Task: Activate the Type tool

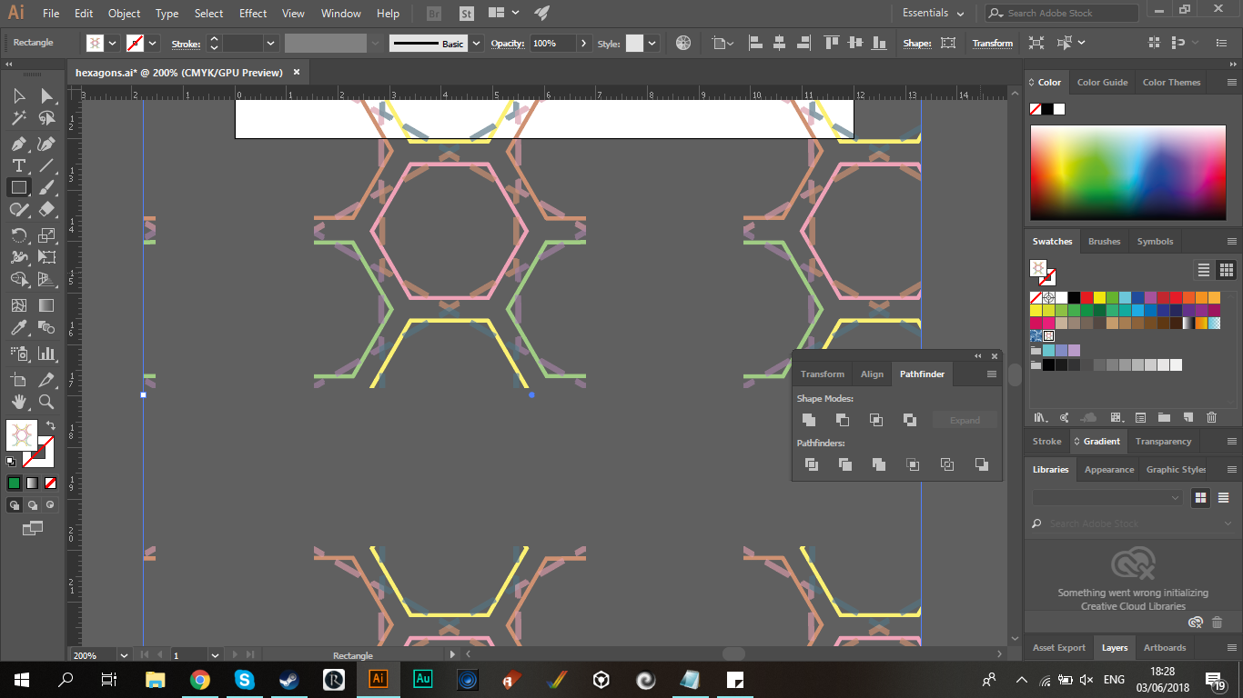Action: coord(18,165)
